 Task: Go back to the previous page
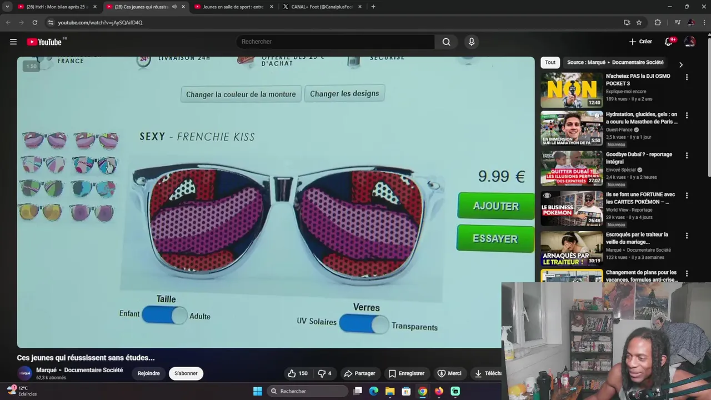point(8,22)
